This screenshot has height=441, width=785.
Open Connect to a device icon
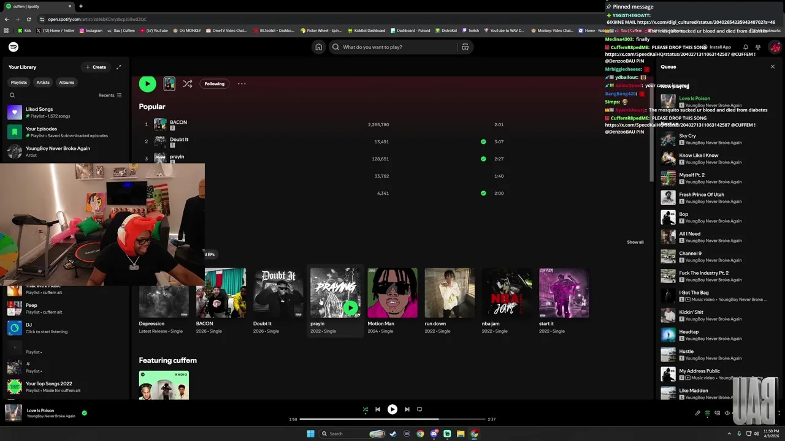[717, 413]
